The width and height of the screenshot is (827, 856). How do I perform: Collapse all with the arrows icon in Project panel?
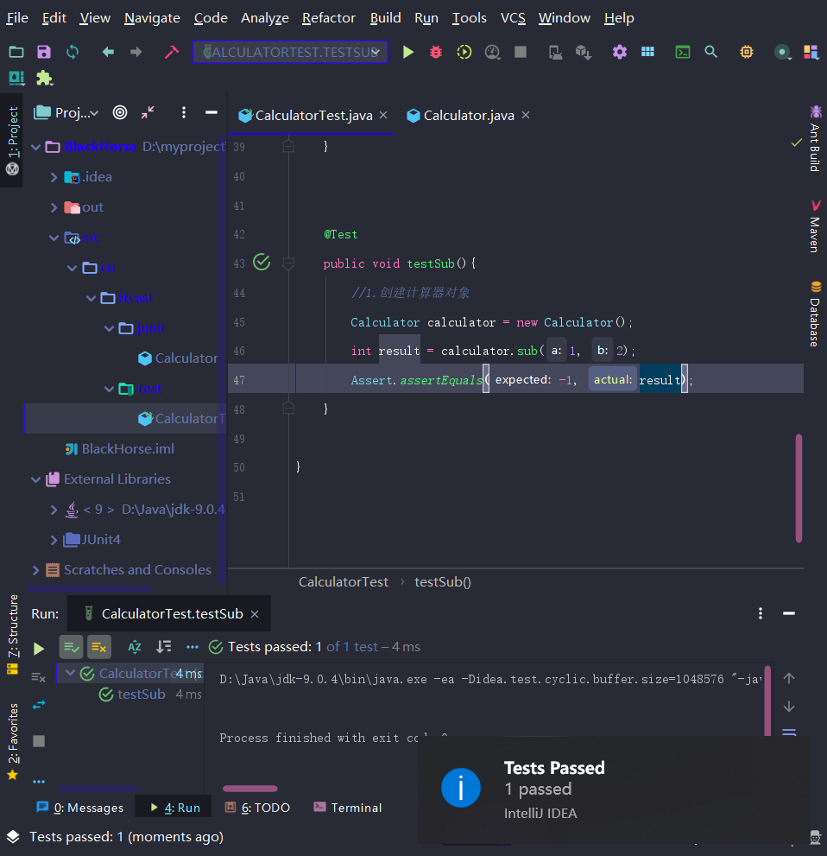(x=148, y=112)
